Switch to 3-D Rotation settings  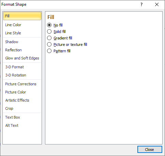(22, 75)
